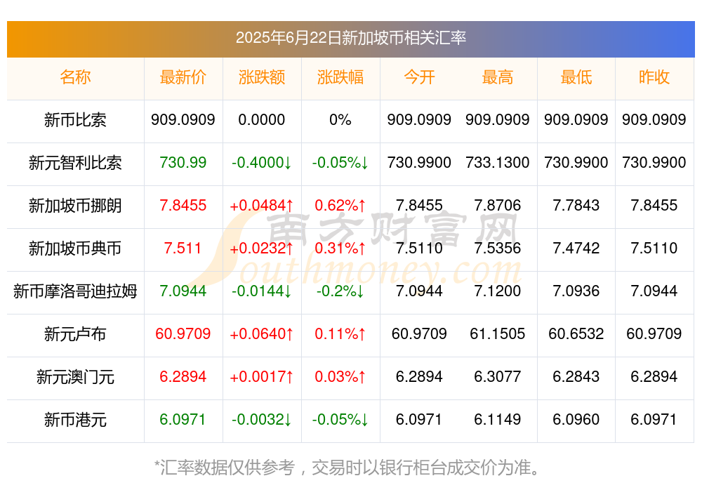Select change amount +0.0640↑
This screenshot has width=702, height=490.
[261, 333]
